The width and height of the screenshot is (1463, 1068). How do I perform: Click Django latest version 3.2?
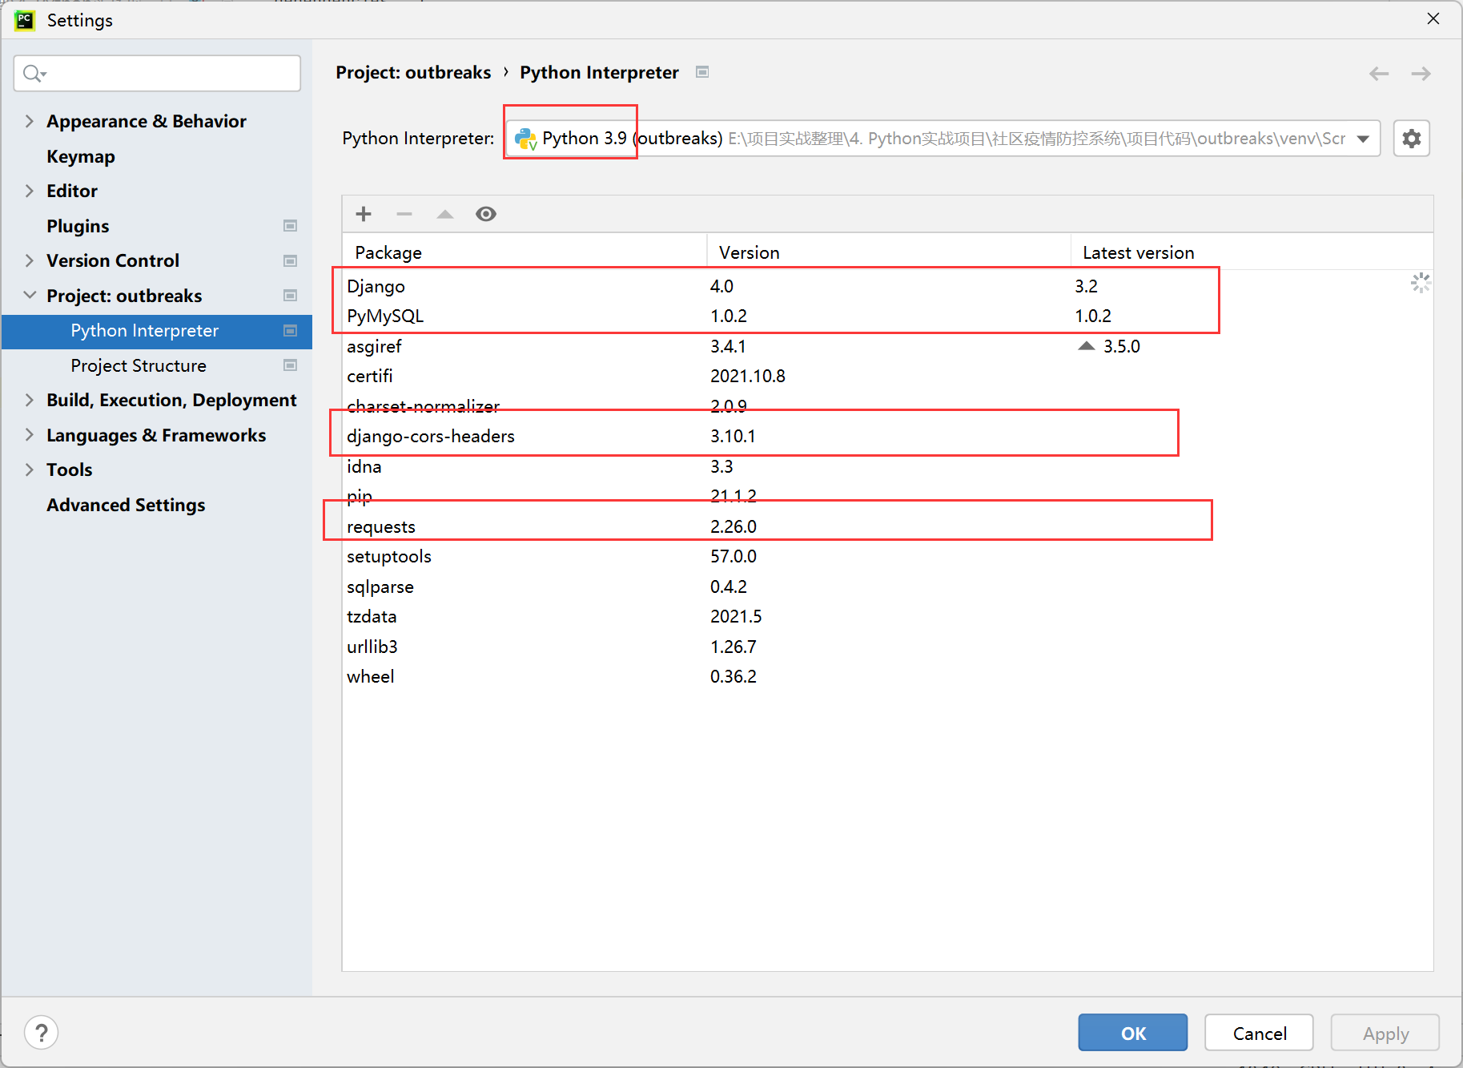(x=1086, y=286)
